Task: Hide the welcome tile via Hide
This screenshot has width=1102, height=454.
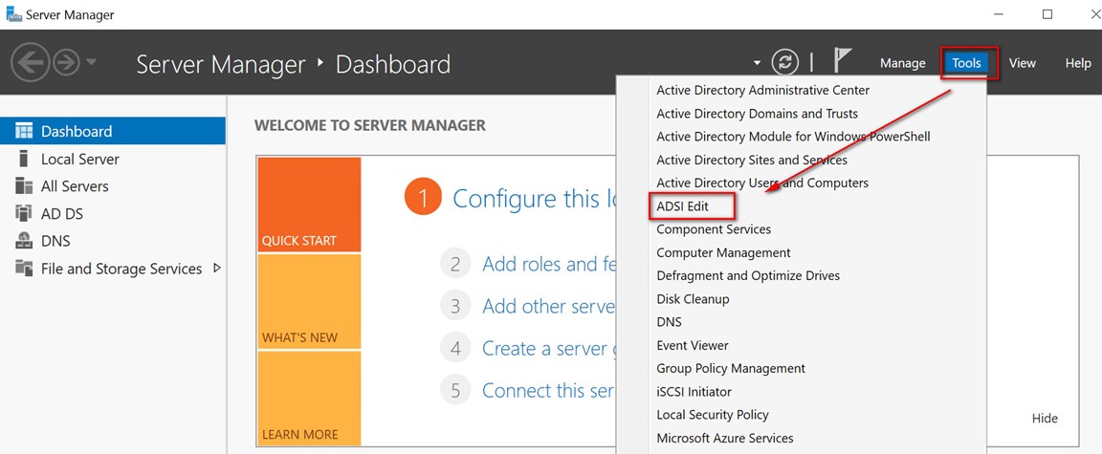Action: pyautogui.click(x=1045, y=419)
